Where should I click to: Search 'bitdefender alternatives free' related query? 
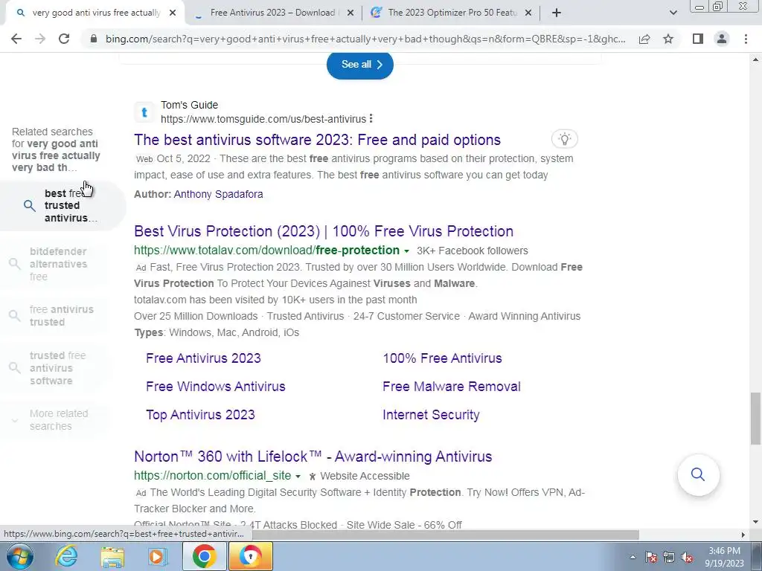[54, 264]
